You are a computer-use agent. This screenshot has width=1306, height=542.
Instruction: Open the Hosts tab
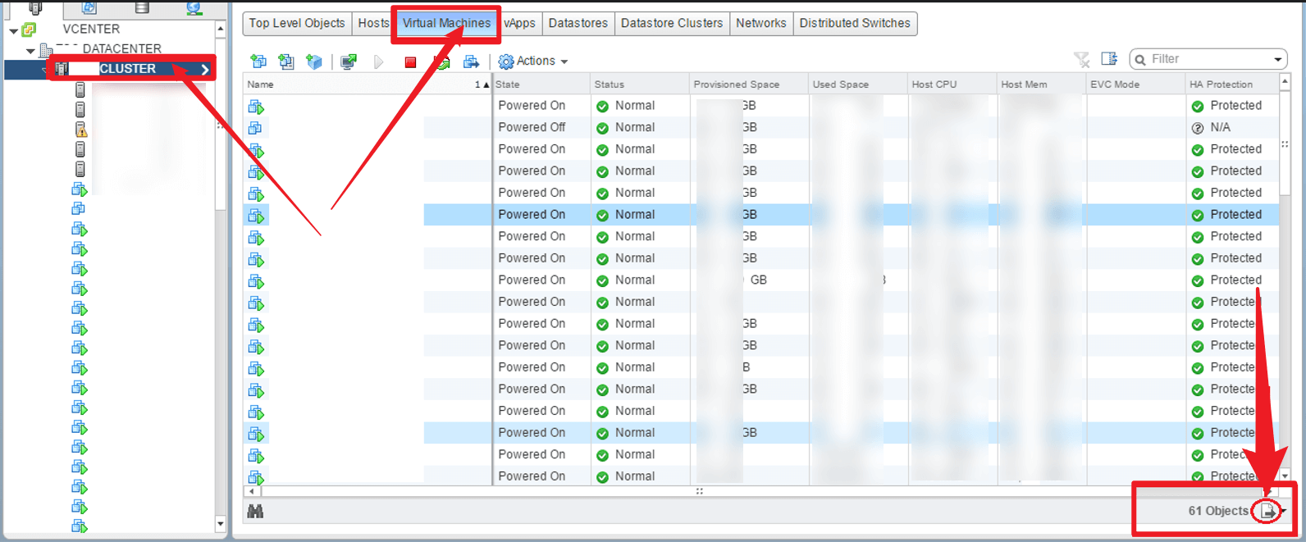373,23
